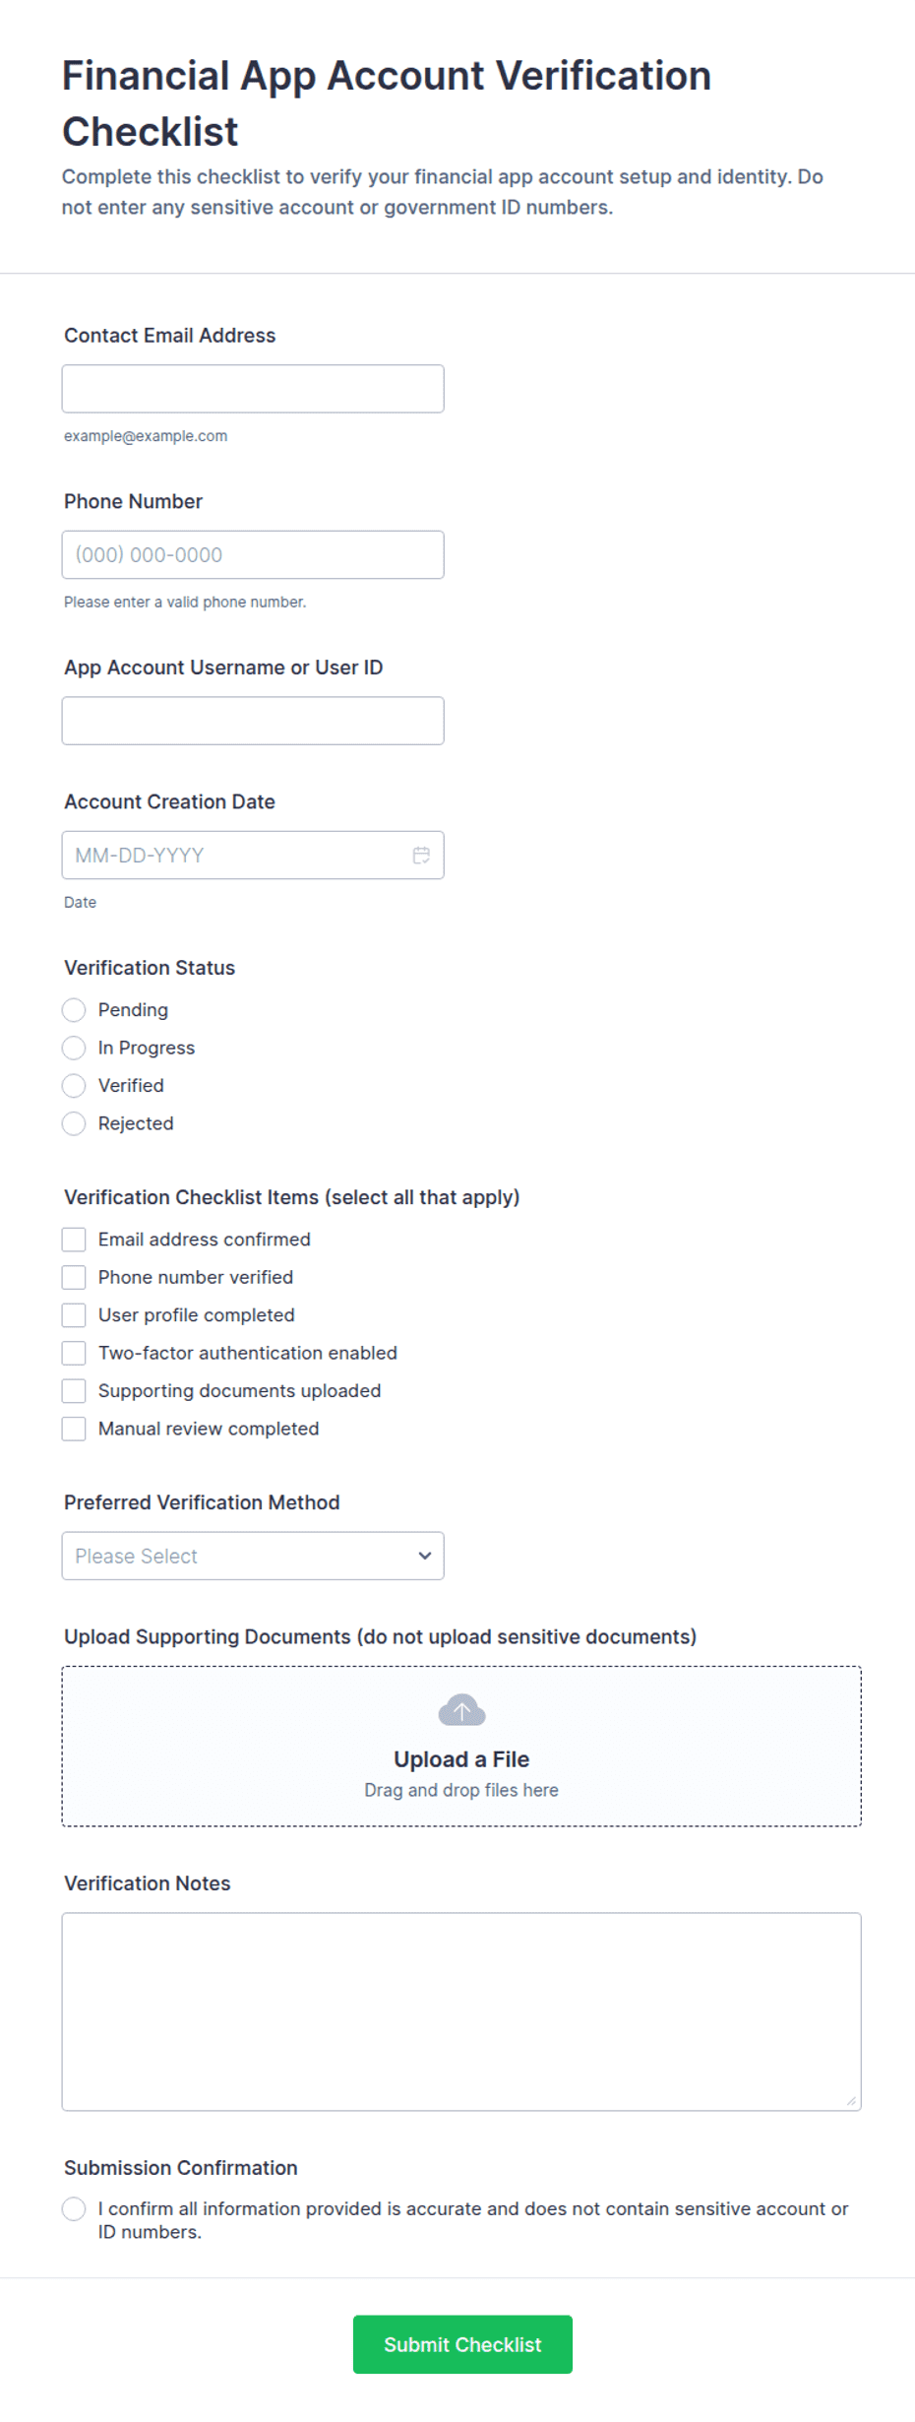Click the Verification Notes text area
Viewport: 915px width, 2422px height.
461,2011
